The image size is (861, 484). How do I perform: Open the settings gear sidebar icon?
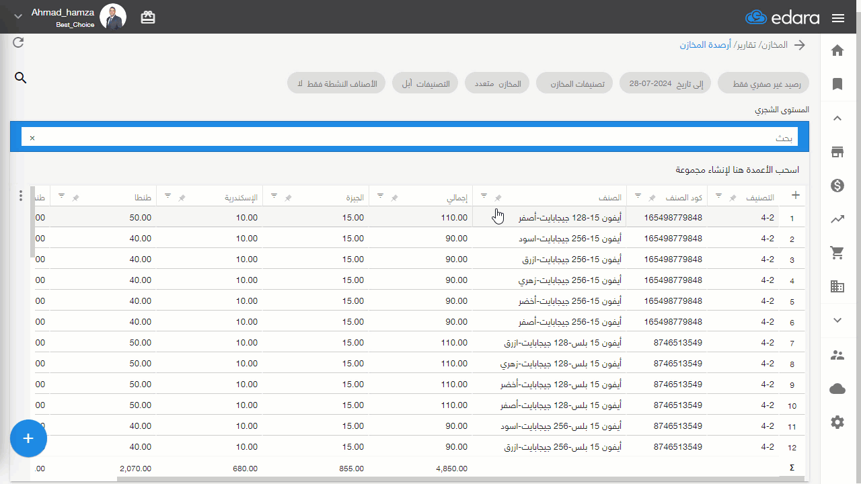pos(837,422)
